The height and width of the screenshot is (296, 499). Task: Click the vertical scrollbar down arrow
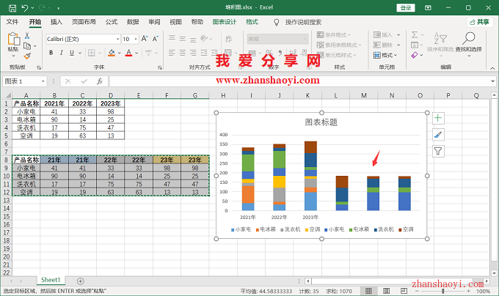pyautogui.click(x=494, y=273)
